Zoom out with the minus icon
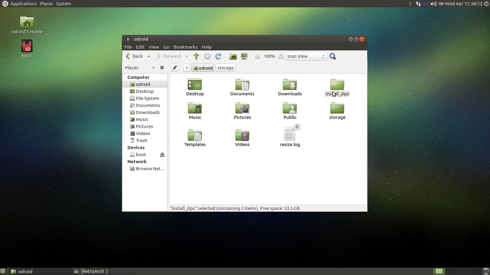 [258, 56]
